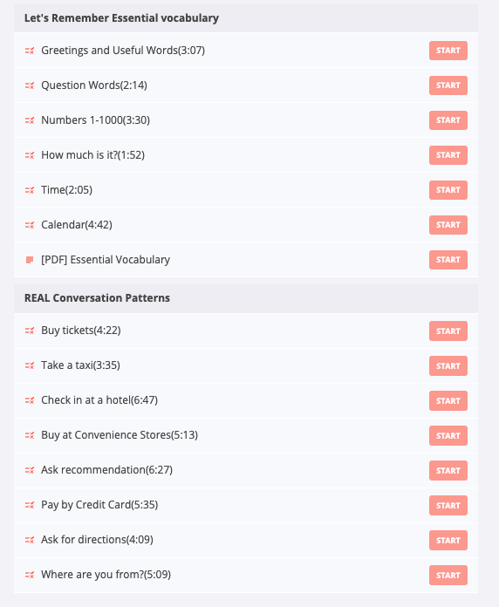Click the video icon beside Check in at a hotel
Viewport: 499px width, 607px height.
(30, 400)
